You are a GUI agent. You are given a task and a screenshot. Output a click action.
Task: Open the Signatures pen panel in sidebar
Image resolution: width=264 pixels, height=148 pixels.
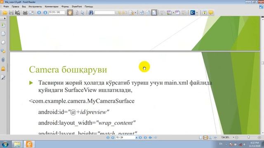click(x=3, y=77)
